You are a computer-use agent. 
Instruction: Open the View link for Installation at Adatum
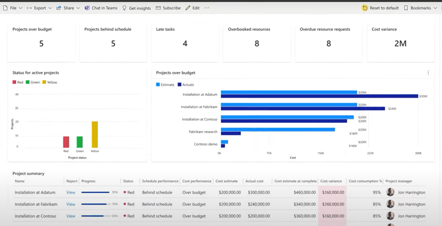(71, 192)
